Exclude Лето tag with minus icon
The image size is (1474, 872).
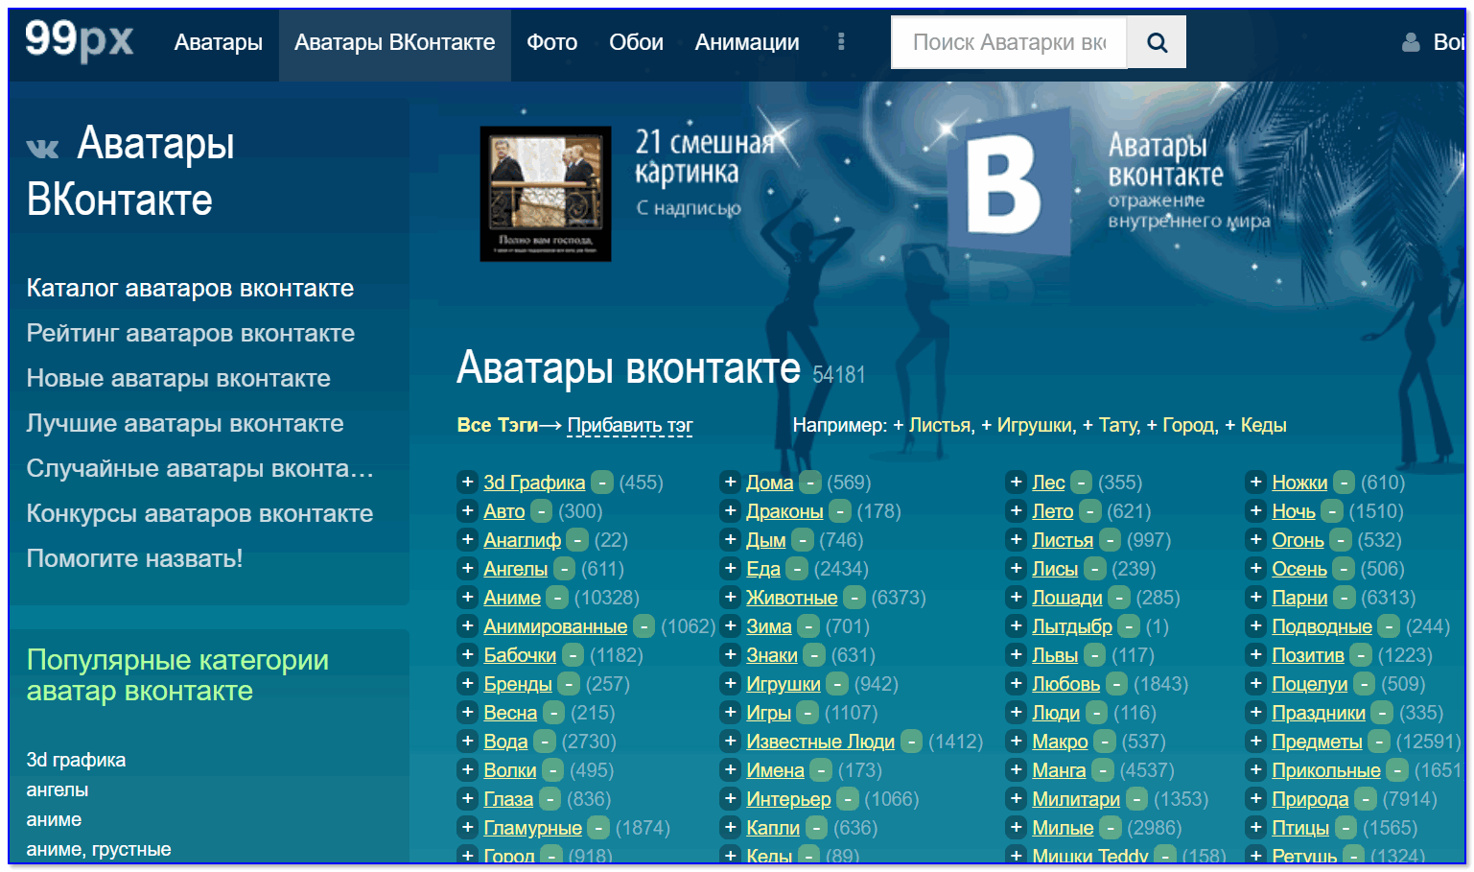pos(1090,511)
